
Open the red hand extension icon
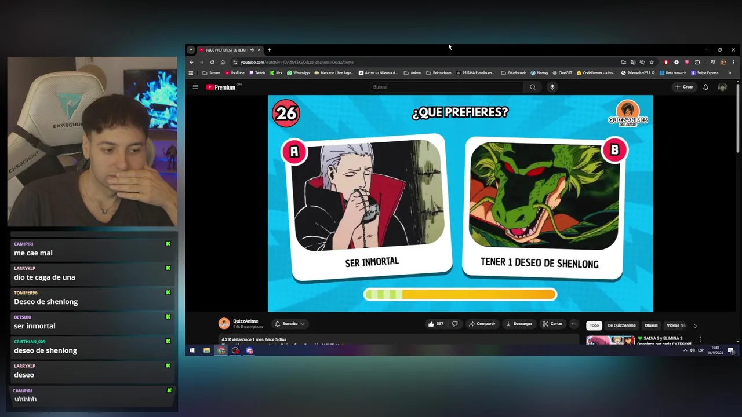click(666, 62)
